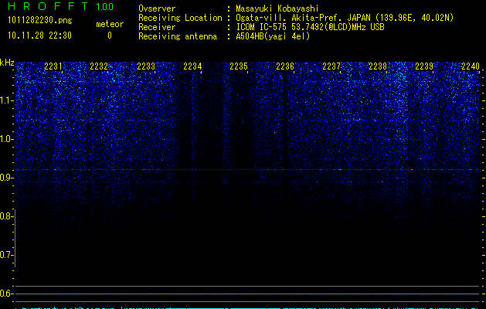486x309 pixels.
Task: Click time marker 2232
Action: 99,66
